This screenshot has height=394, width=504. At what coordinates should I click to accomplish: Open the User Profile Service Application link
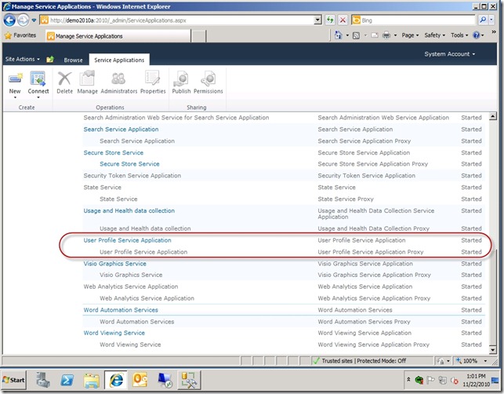pyautogui.click(x=127, y=240)
